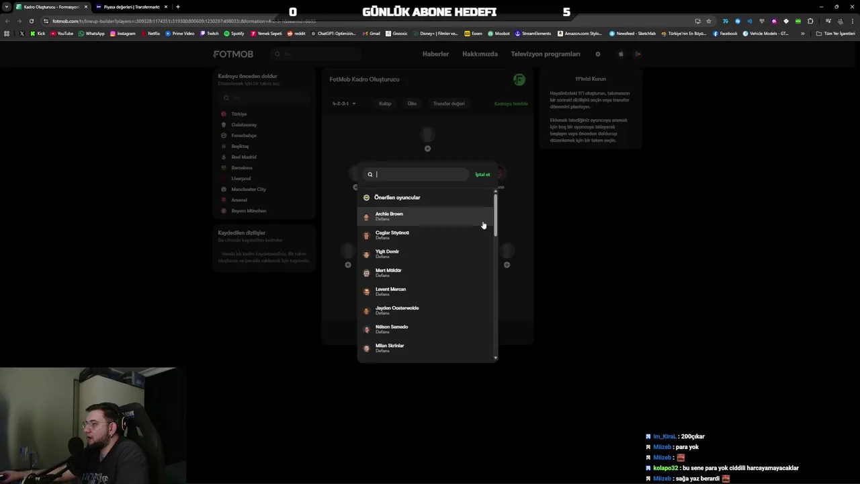Select Nélson Semedo from suggestions
The height and width of the screenshot is (484, 860).
(x=426, y=329)
